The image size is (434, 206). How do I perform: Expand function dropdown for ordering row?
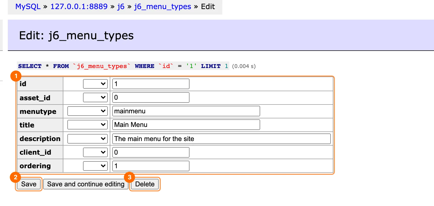tap(95, 166)
